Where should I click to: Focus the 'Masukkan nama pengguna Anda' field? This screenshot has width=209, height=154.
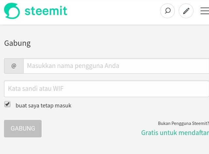tap(116, 66)
